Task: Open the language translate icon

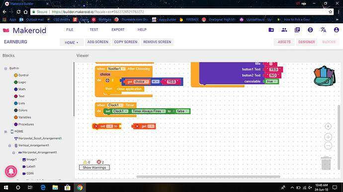Action: [x=323, y=30]
